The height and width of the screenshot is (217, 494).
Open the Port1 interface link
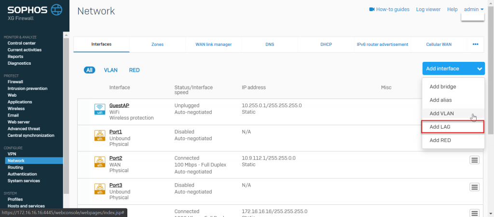[116, 132]
